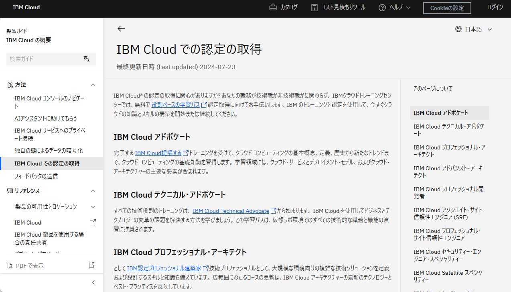511x292 pixels.
Task: Open the ヘルプ dropdown menu
Action: tap(395, 7)
